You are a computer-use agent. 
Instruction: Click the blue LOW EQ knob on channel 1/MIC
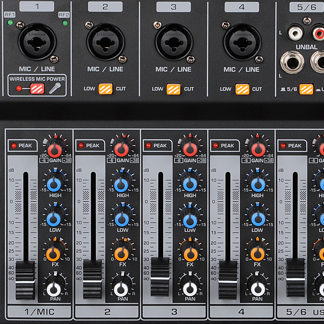pyautogui.click(x=54, y=219)
